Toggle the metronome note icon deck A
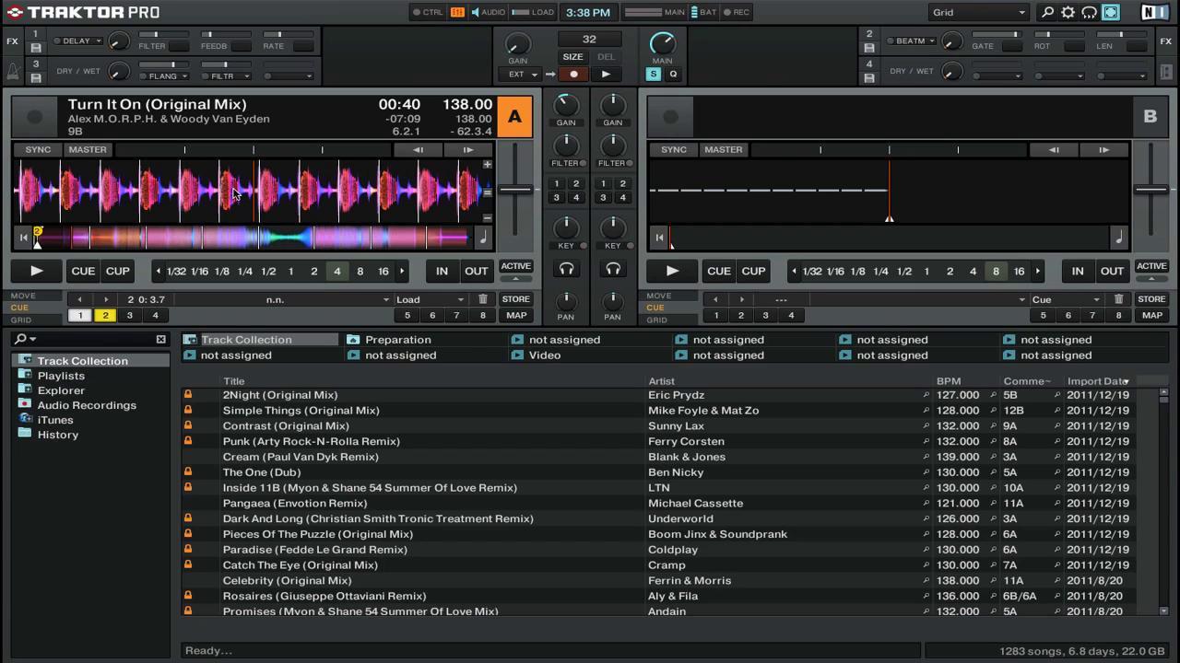 (x=483, y=238)
